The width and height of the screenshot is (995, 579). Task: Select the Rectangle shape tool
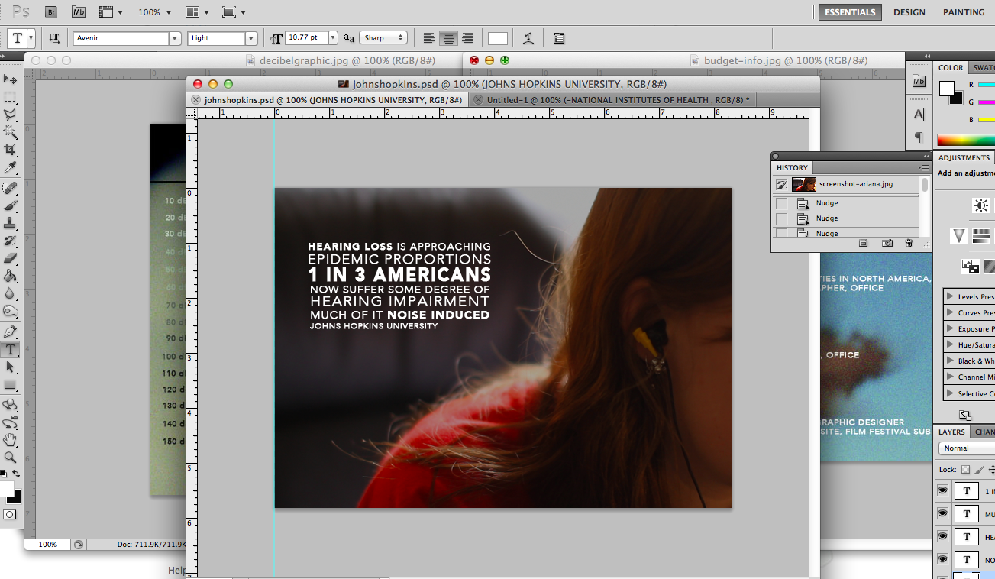[x=11, y=384]
